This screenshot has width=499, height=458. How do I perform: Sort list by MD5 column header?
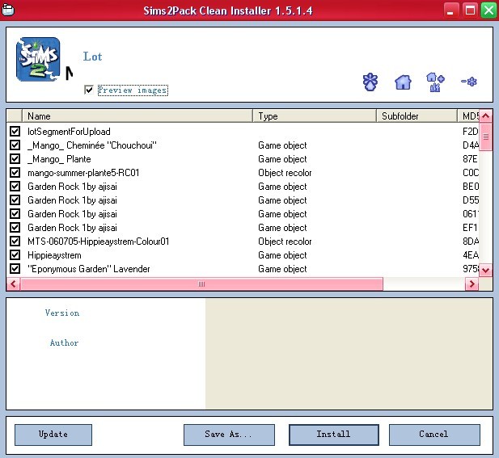tap(468, 116)
